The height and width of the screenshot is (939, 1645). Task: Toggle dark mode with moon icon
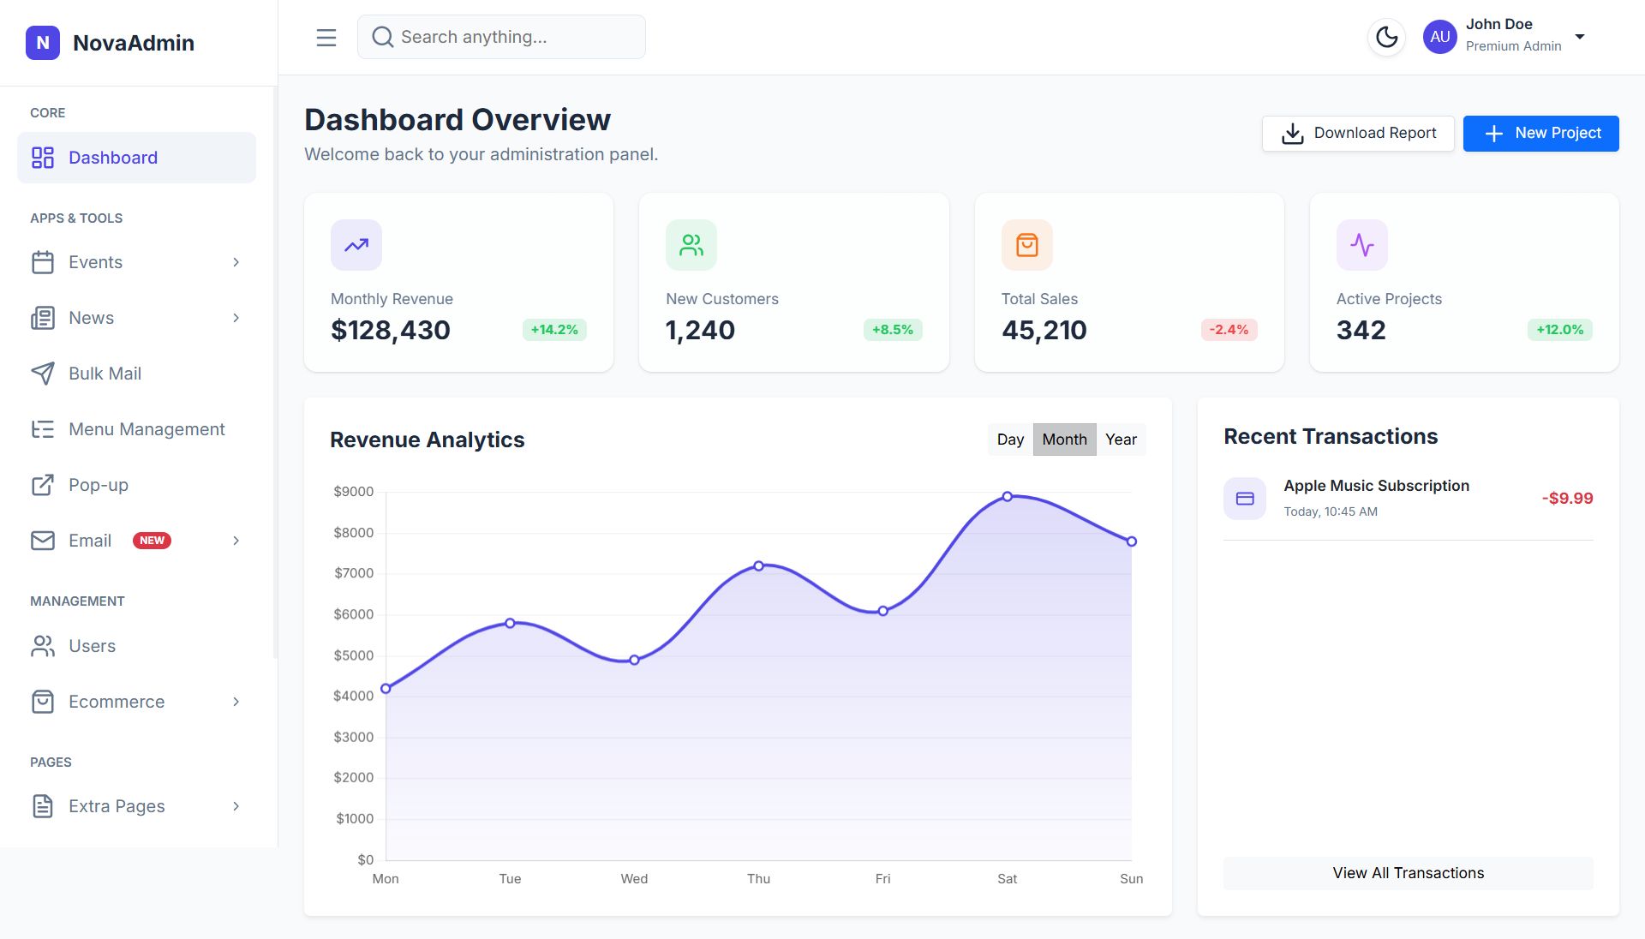click(x=1386, y=37)
